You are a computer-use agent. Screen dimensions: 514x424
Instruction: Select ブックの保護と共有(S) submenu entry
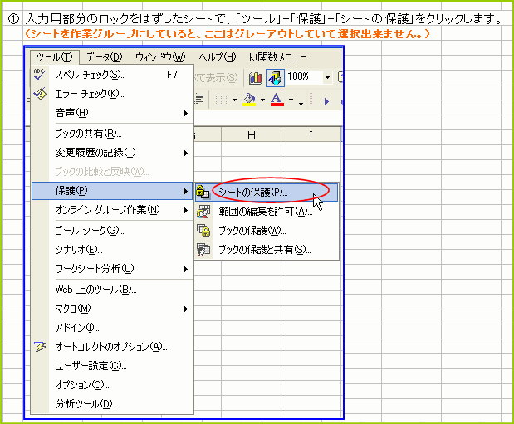(x=267, y=250)
